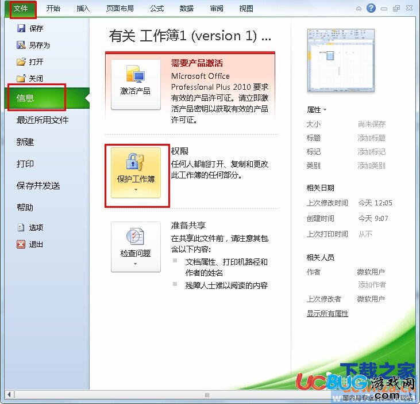The height and width of the screenshot is (404, 420).
Task: Expand the 检查问题 dropdown arrow
Action: [135, 264]
